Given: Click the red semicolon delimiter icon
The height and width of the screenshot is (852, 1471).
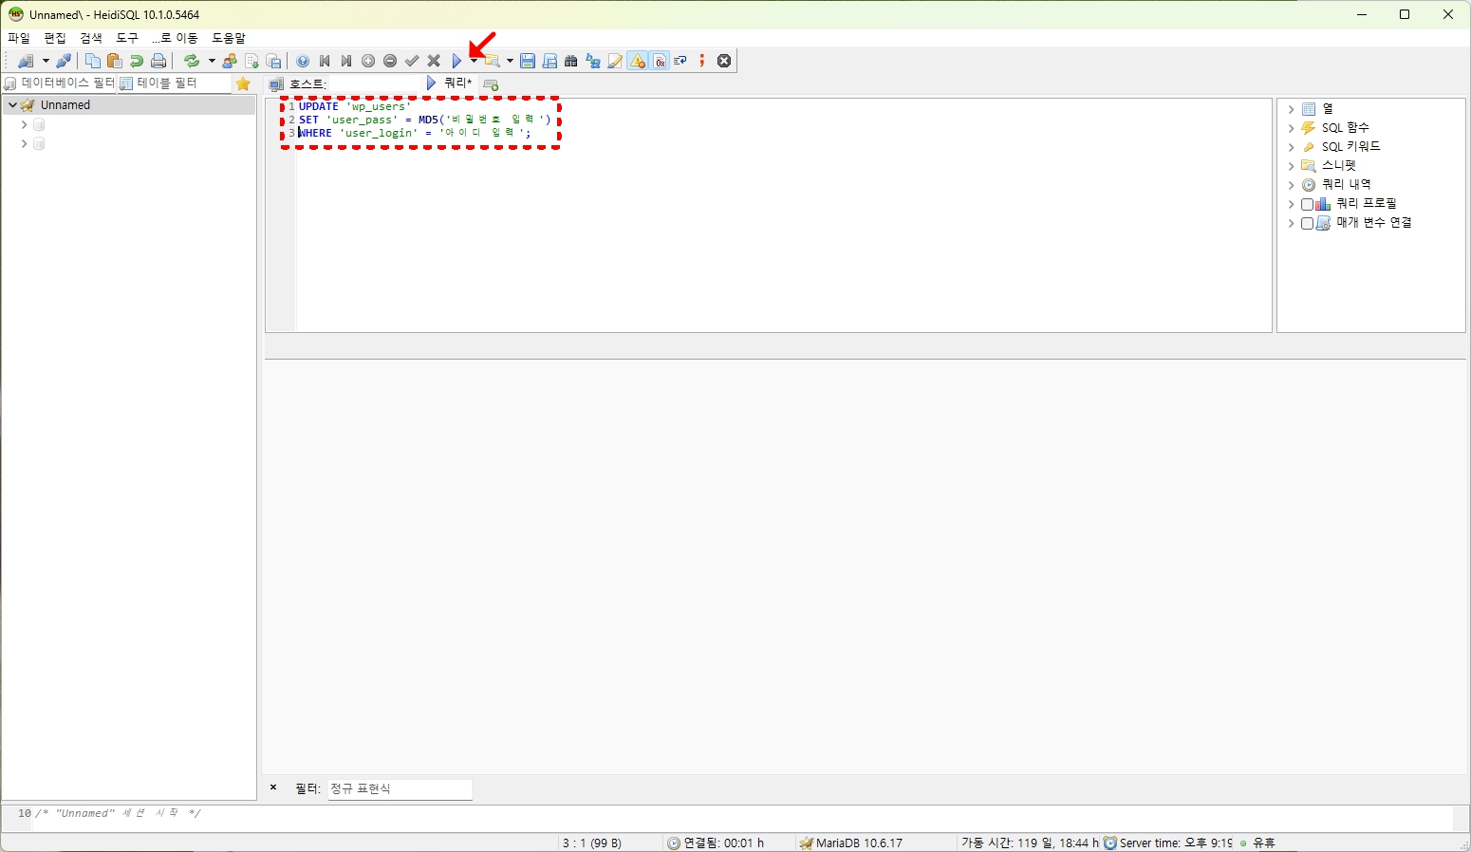Looking at the screenshot, I should [x=702, y=61].
